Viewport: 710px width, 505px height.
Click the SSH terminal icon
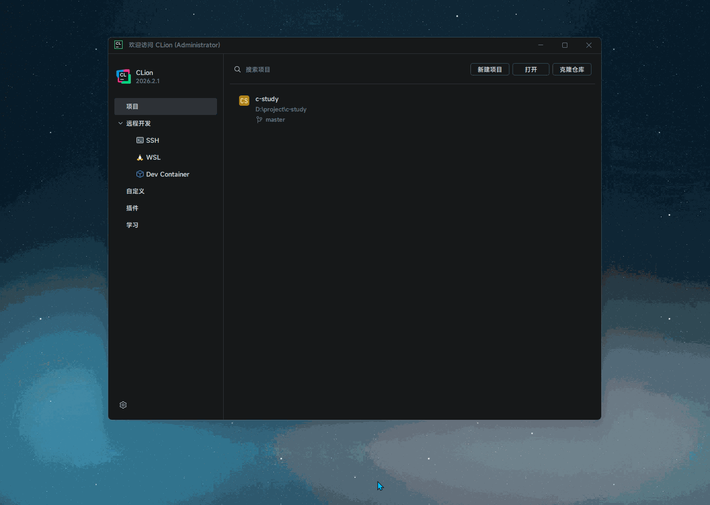pos(140,140)
